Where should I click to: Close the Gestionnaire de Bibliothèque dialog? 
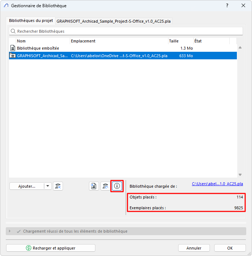243,5
